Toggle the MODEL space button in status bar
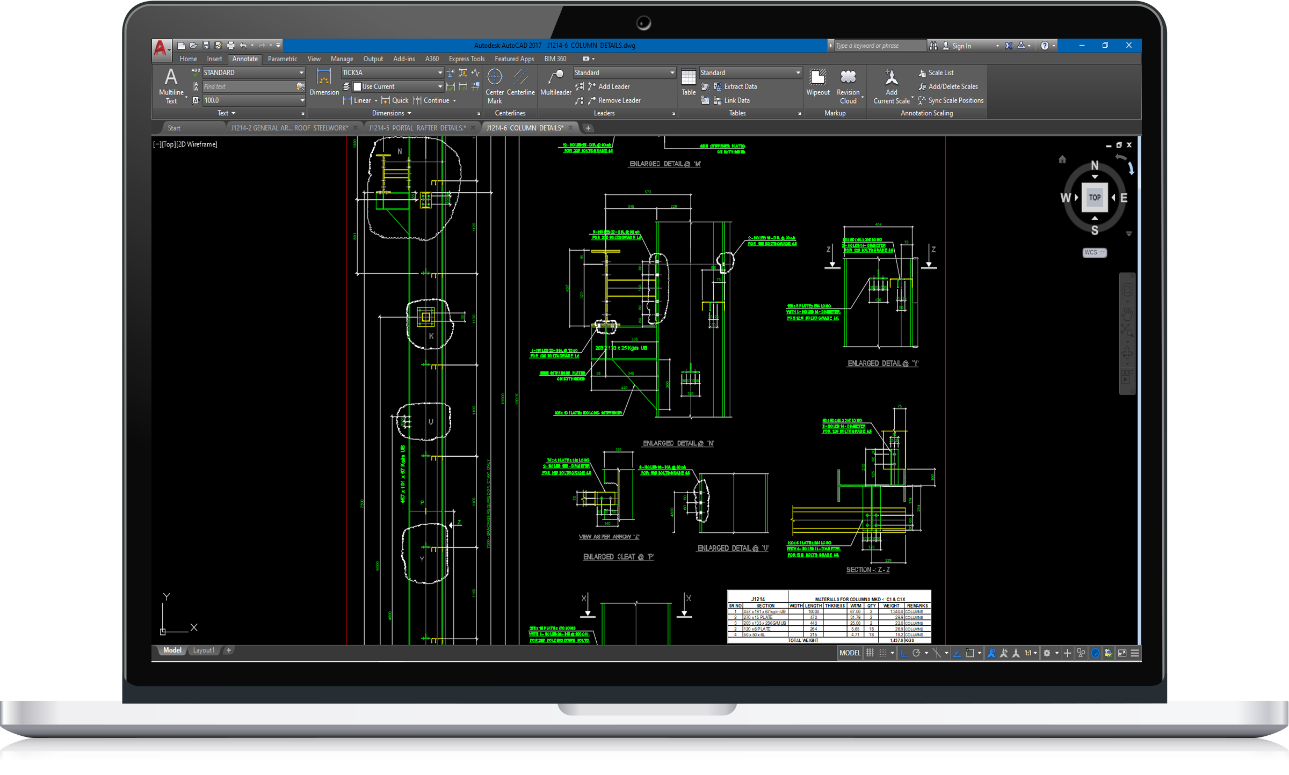This screenshot has width=1289, height=775. [x=850, y=653]
